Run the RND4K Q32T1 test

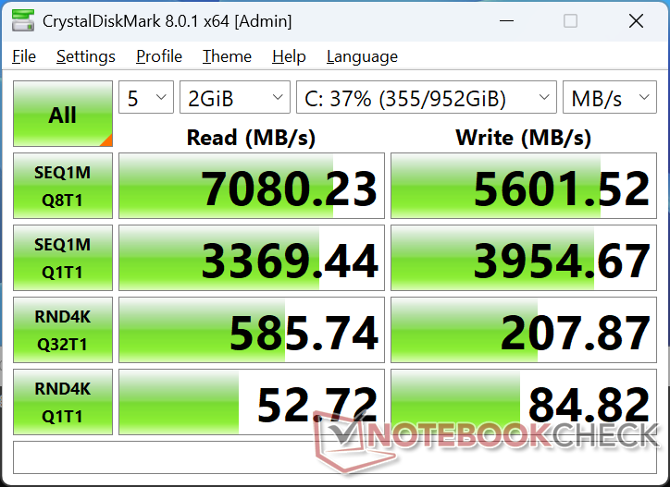pyautogui.click(x=63, y=330)
